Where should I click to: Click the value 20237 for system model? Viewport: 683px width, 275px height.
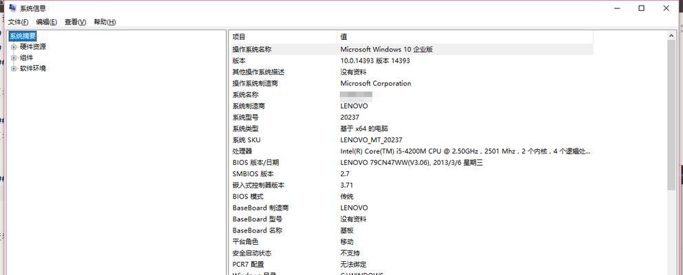click(x=350, y=118)
